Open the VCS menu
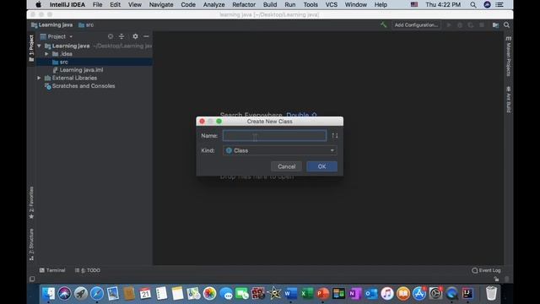Screen dimensions: 540x304 click(332, 5)
